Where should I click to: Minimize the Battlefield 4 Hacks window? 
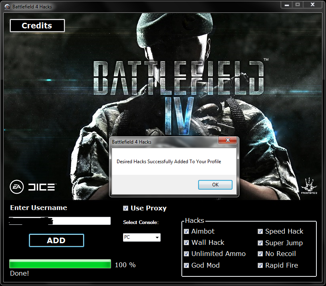pos(287,4)
